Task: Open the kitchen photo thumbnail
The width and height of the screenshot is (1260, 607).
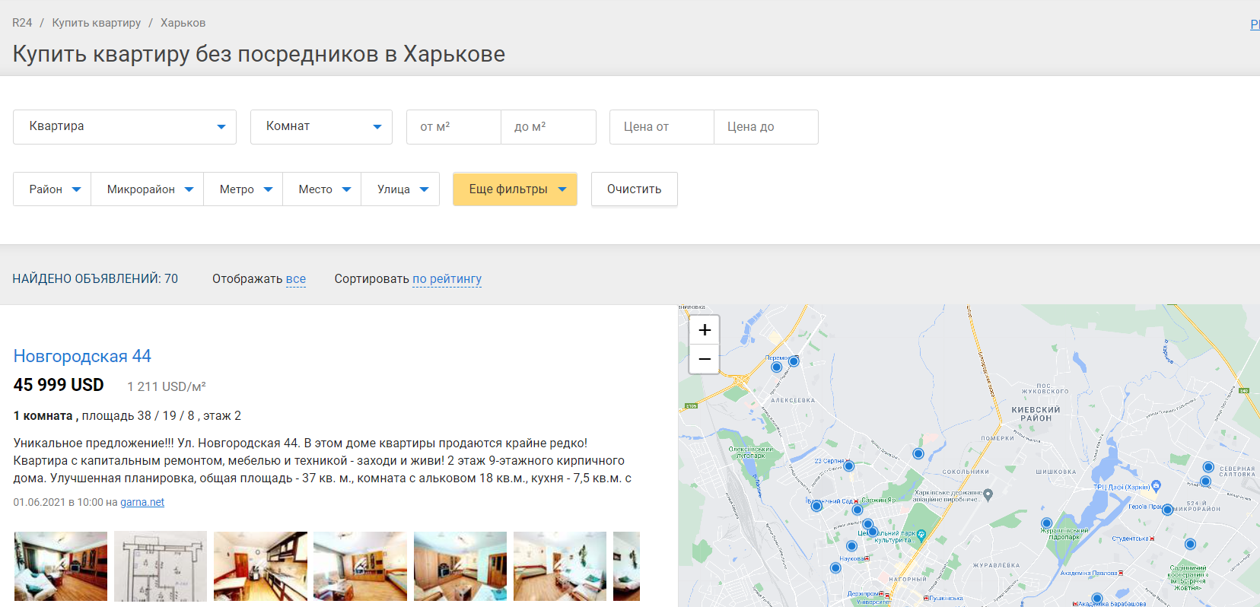Action: (x=260, y=567)
